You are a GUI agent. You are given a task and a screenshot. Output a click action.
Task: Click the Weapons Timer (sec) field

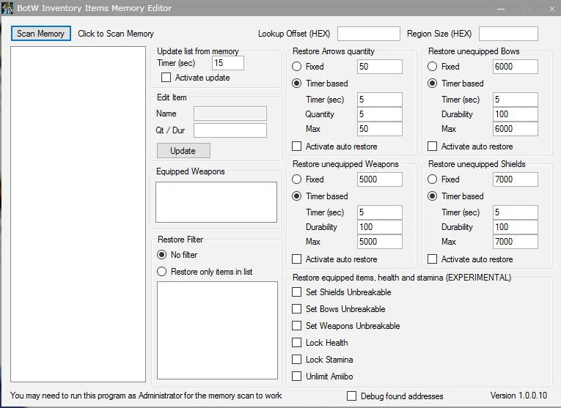pos(380,212)
